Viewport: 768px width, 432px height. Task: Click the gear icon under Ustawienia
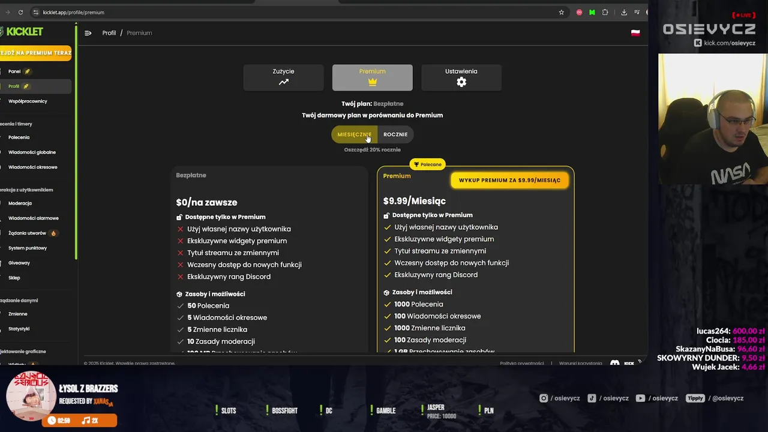[x=461, y=82]
